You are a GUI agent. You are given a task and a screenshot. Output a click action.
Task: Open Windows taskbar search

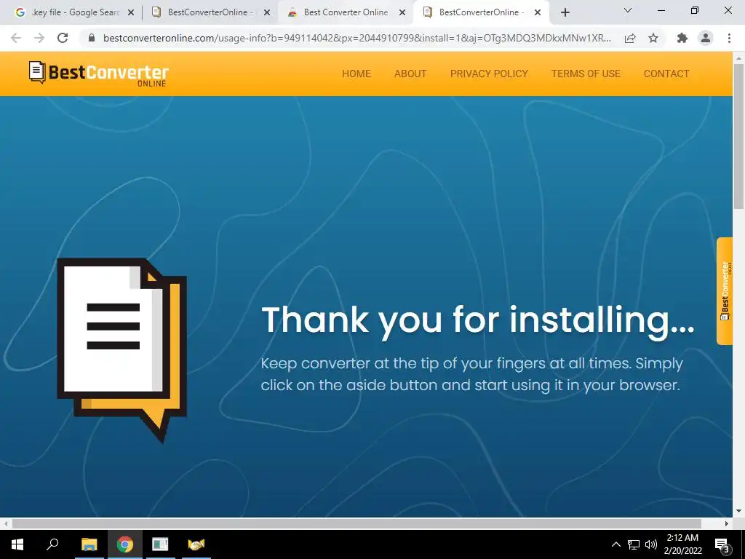(x=52, y=544)
